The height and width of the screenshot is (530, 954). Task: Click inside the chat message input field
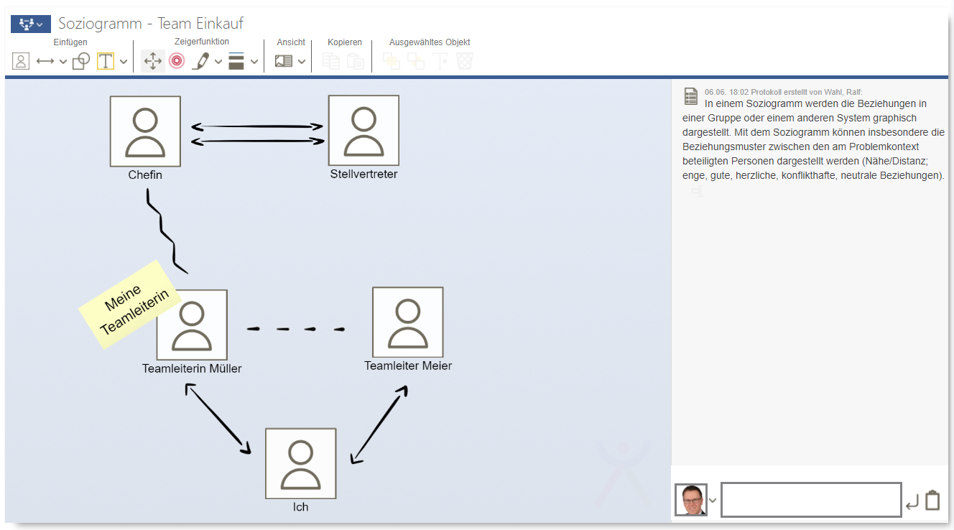coord(810,498)
